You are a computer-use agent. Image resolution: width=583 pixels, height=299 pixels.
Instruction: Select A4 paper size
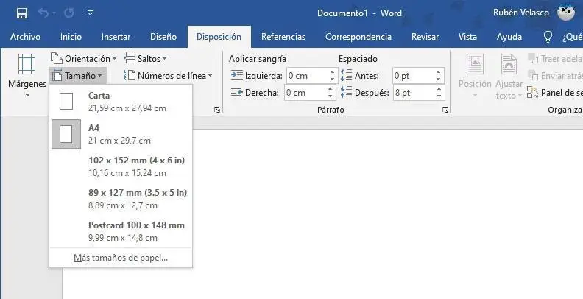pyautogui.click(x=121, y=134)
